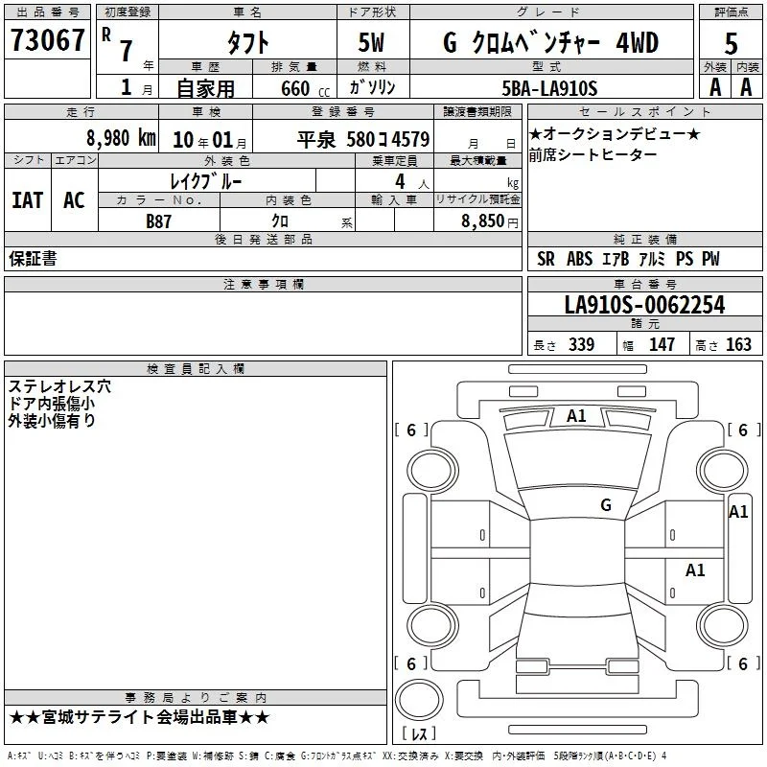Image resolution: width=767 pixels, height=767 pixels.
Task: Click the front-right wheel circle
Action: [722, 471]
